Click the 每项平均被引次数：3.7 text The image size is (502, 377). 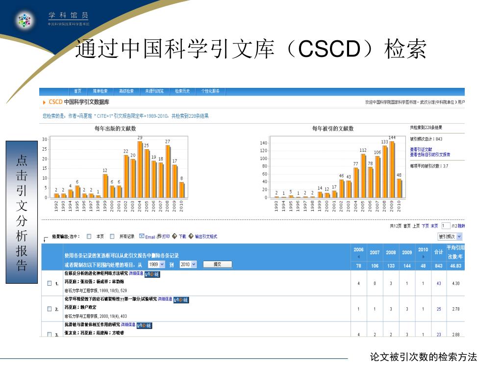429,166
